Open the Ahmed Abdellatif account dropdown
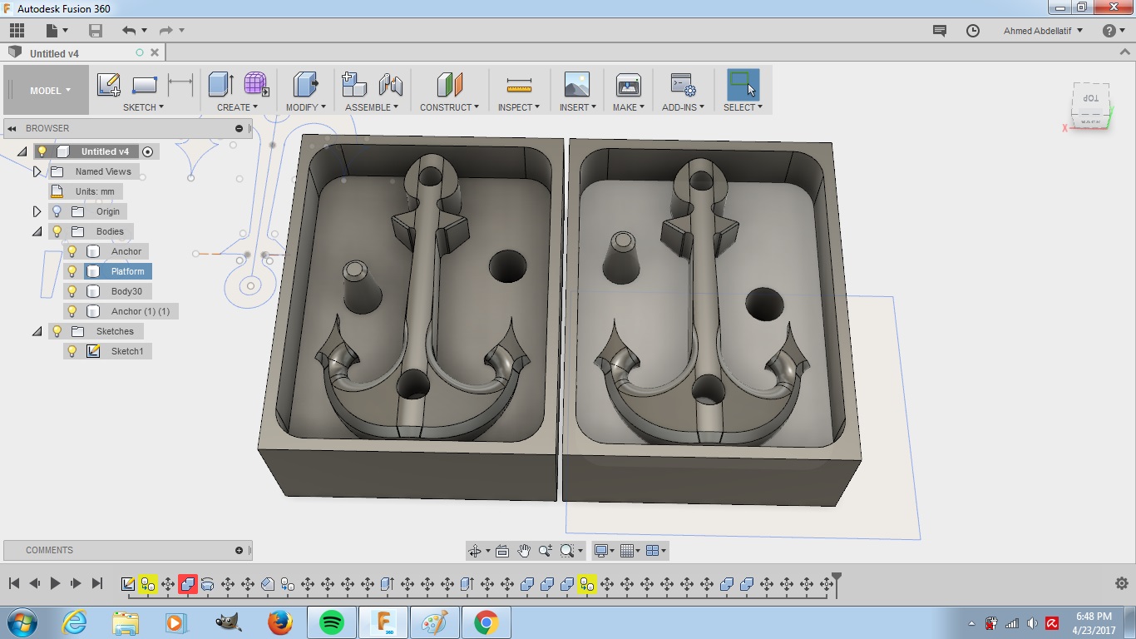This screenshot has width=1136, height=639. (x=1043, y=31)
